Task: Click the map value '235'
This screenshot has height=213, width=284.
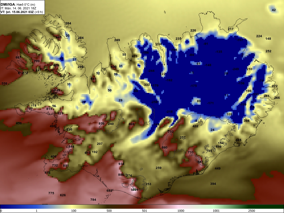Action: [178, 39]
